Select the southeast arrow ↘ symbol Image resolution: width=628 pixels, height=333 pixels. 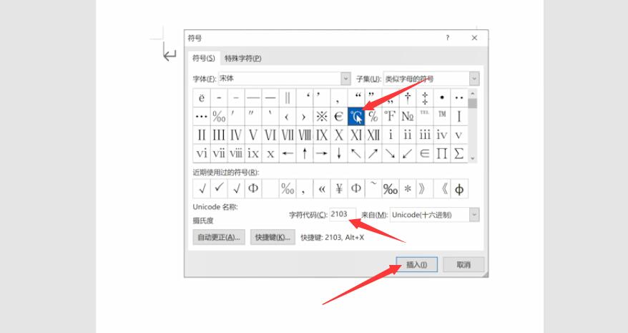[391, 153]
